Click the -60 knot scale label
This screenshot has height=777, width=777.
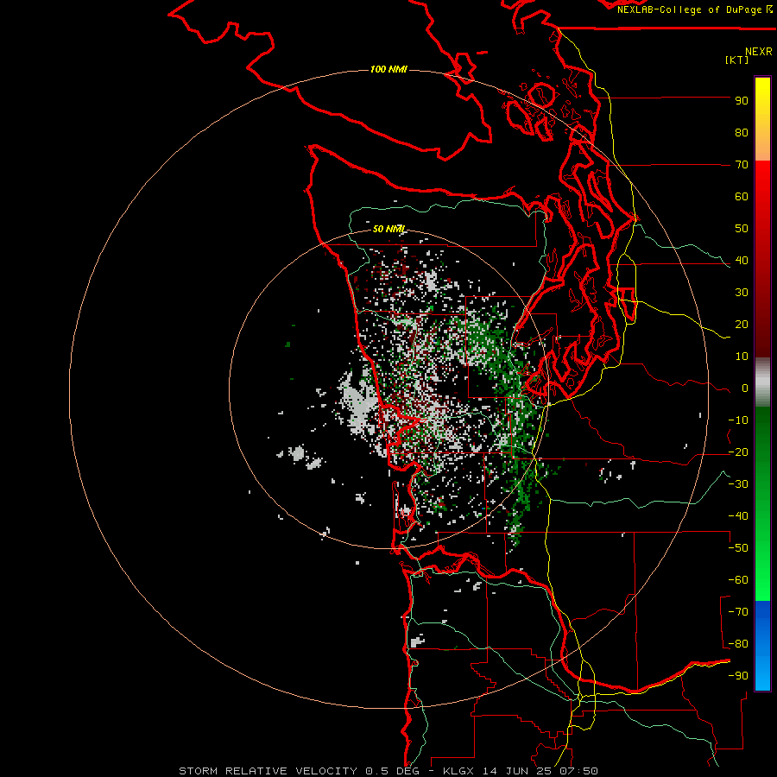(x=738, y=580)
